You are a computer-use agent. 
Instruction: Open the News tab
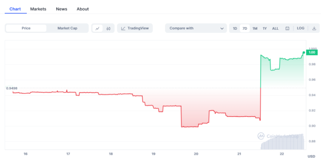[62, 9]
